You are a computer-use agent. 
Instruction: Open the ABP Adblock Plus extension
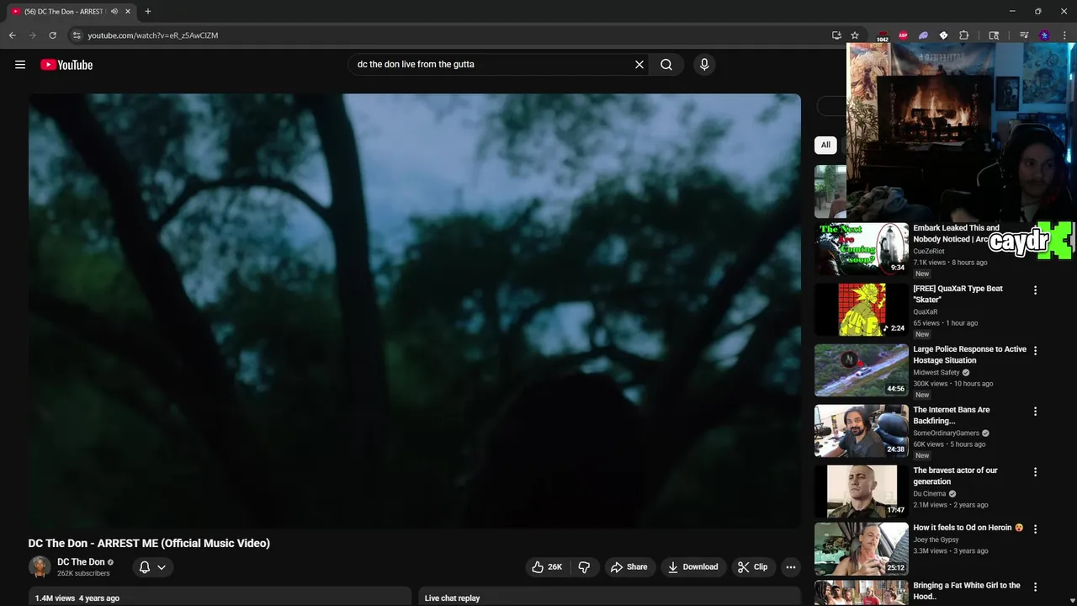click(x=903, y=35)
